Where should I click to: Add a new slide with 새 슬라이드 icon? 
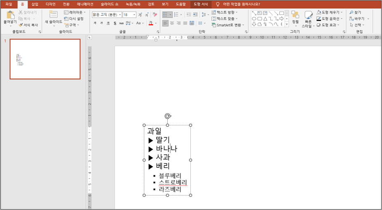(53, 14)
